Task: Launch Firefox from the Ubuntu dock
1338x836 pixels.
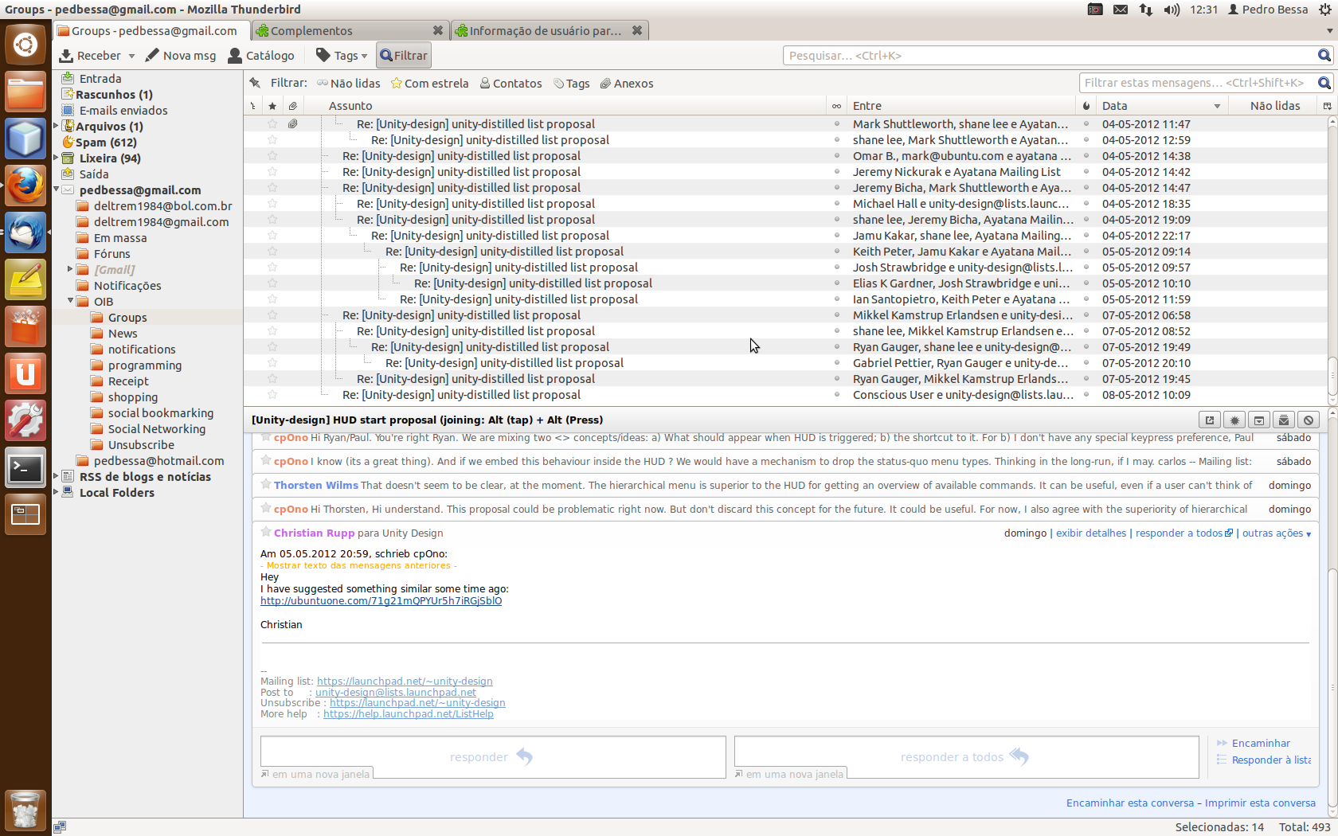Action: pyautogui.click(x=25, y=186)
